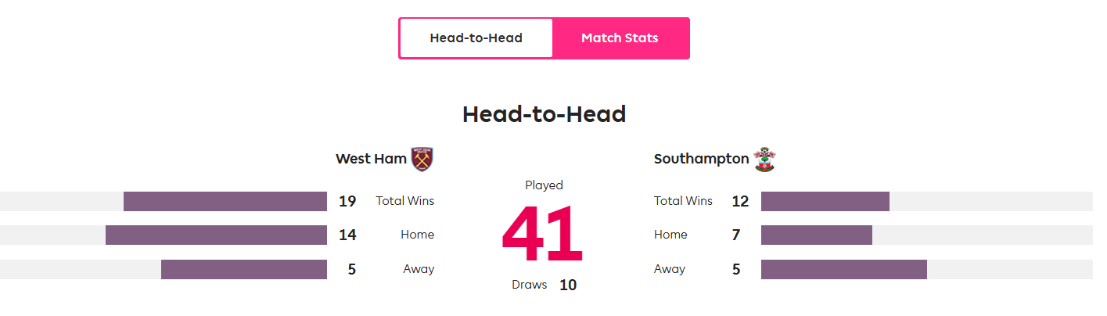This screenshot has height=316, width=1107.
Task: Click West Ham's Total Wins bar
Action: (x=225, y=201)
